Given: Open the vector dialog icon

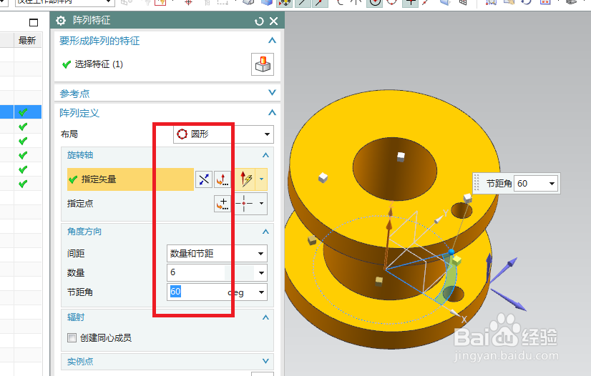Looking at the screenshot, I should point(223,179).
